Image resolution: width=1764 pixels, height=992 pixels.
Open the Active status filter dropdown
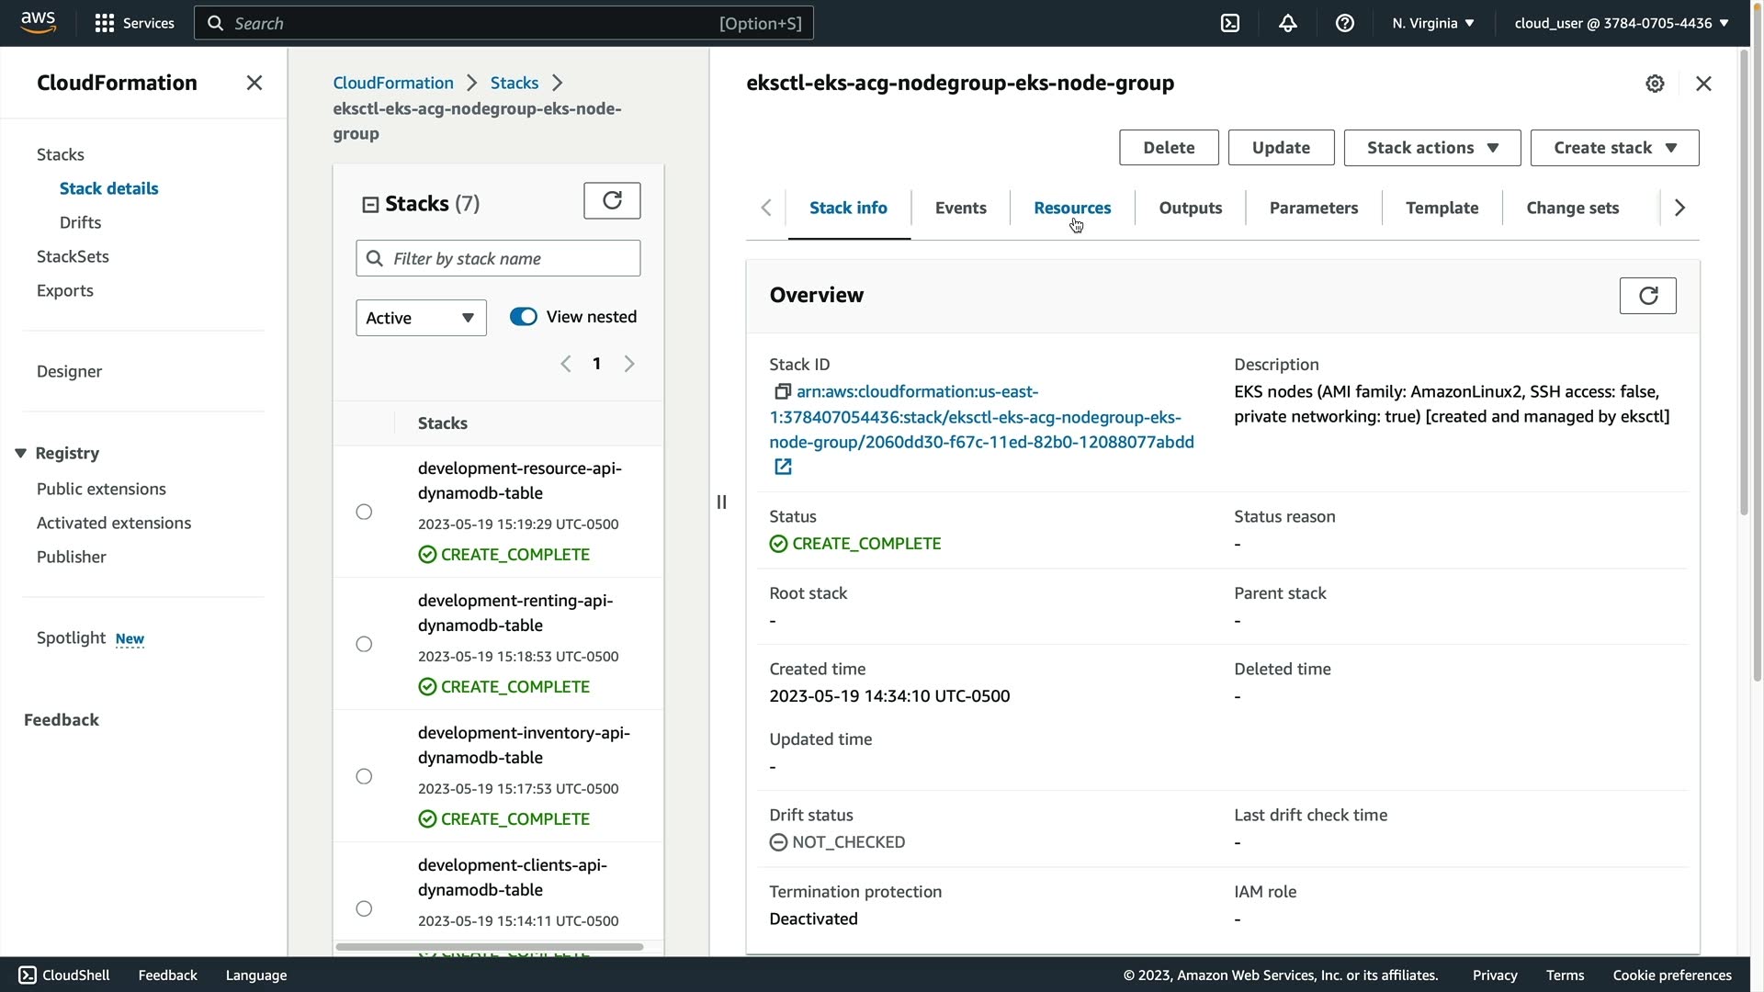421,318
